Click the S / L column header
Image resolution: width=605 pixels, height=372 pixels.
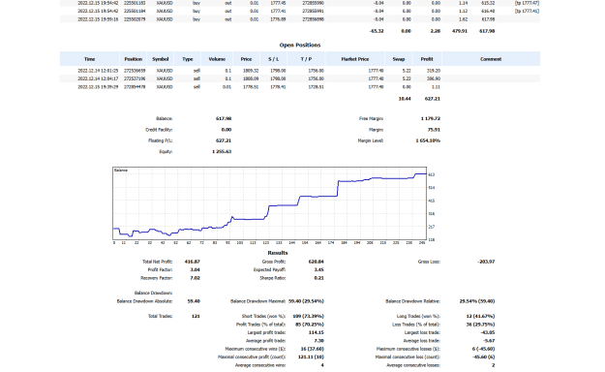pyautogui.click(x=274, y=59)
